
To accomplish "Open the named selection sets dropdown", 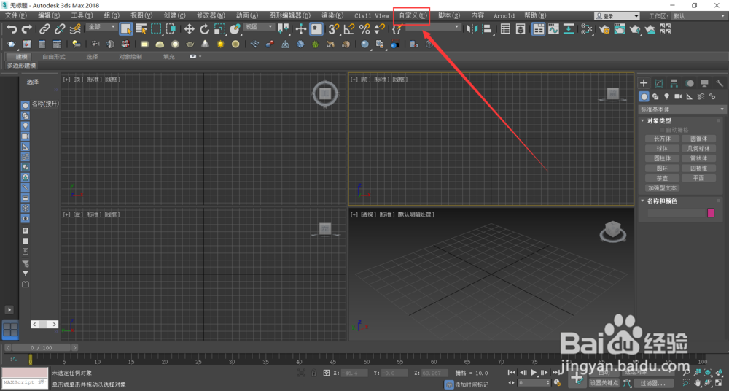I will pos(432,27).
